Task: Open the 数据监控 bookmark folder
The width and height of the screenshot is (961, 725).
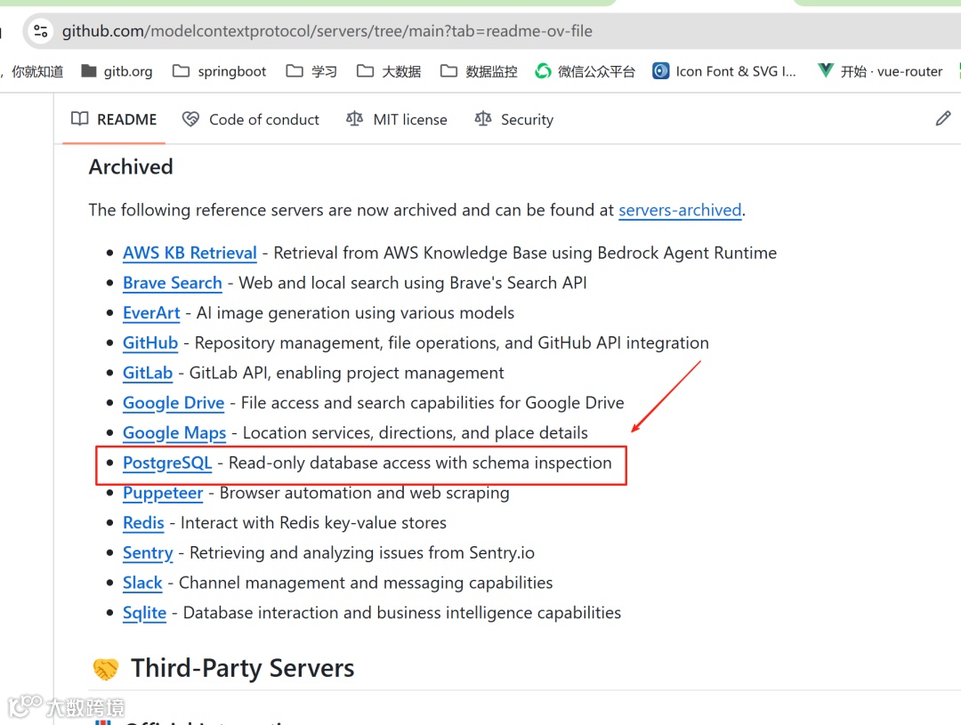Action: click(479, 71)
